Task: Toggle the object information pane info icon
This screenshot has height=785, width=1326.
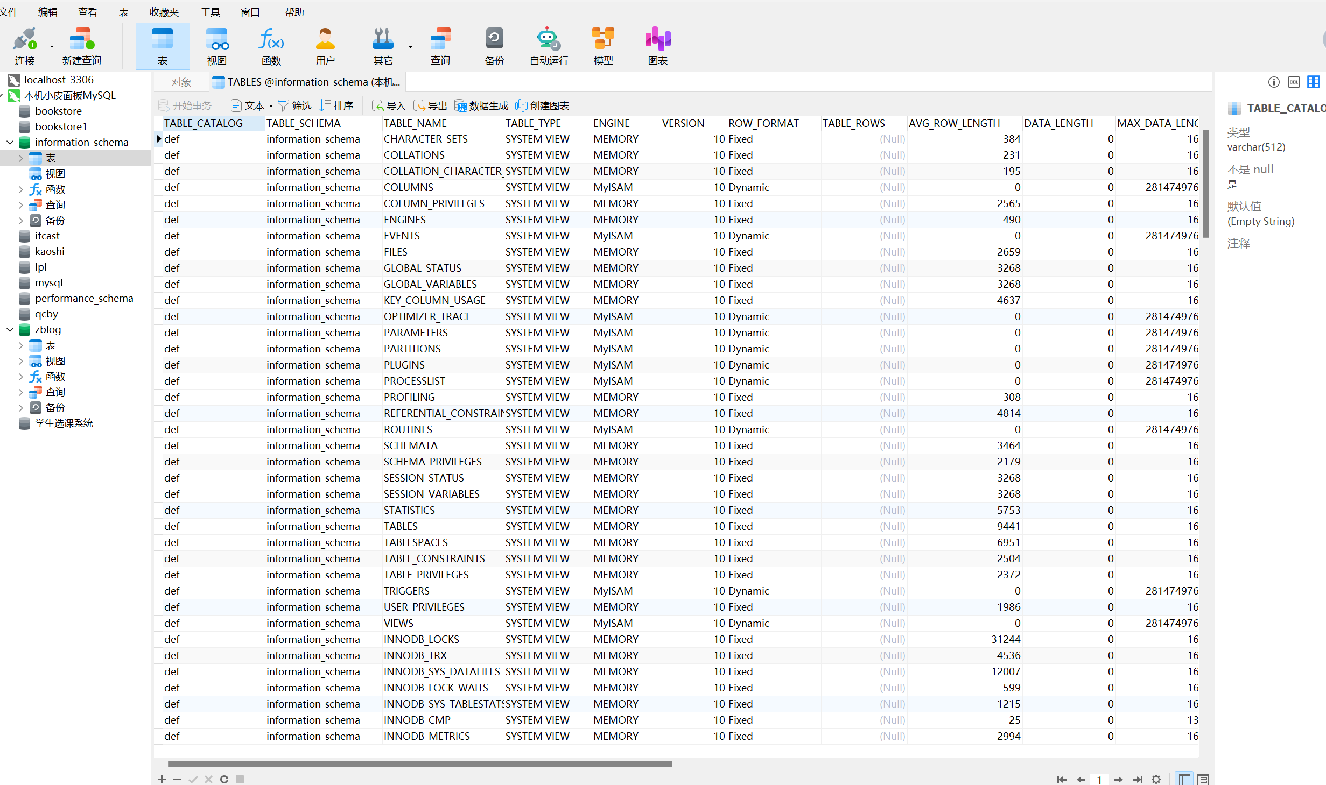Action: click(x=1274, y=82)
